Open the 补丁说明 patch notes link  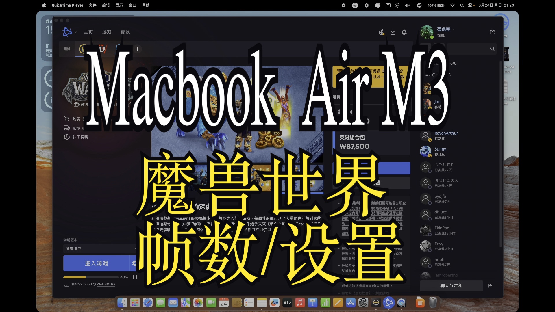click(x=76, y=137)
